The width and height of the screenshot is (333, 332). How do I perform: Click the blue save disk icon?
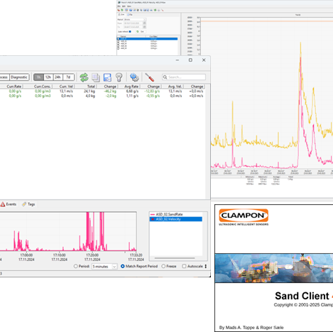(x=107, y=77)
